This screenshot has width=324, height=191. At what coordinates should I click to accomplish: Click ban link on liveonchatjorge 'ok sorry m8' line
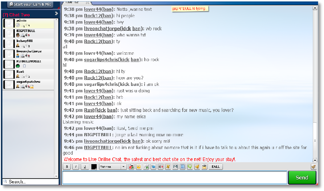[x=136, y=141]
